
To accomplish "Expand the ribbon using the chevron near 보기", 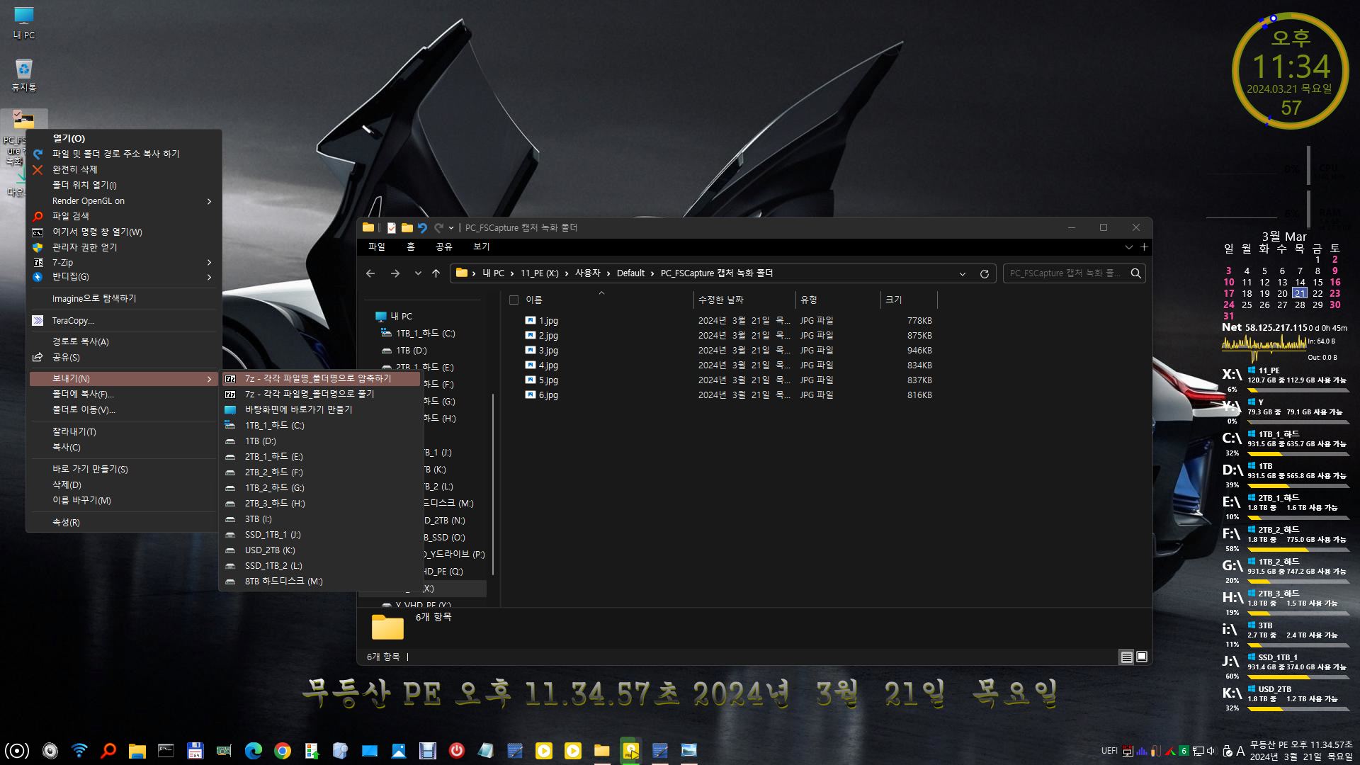I will pos(1128,247).
